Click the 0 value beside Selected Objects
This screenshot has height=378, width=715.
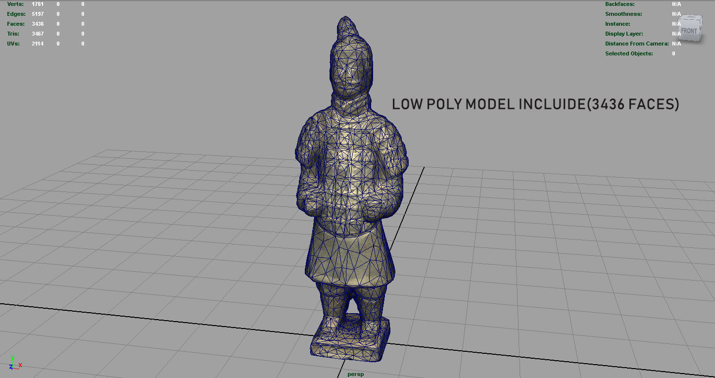click(x=673, y=53)
